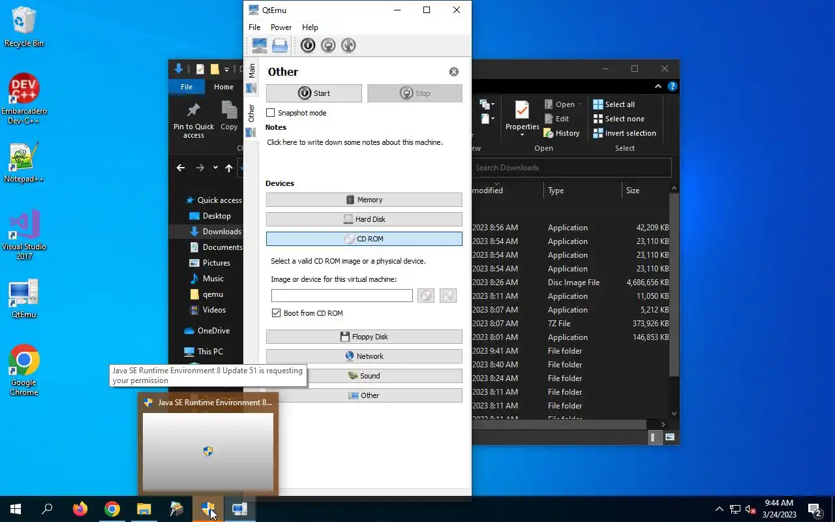
Task: Click the CD ROM image path field
Action: tap(342, 296)
